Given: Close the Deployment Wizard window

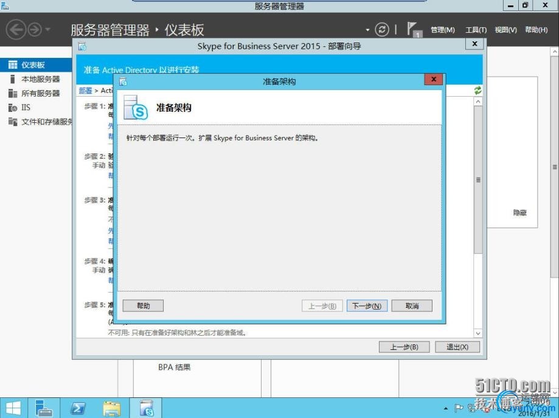Looking at the screenshot, I should pyautogui.click(x=474, y=44).
